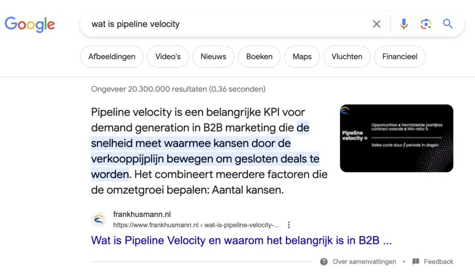Click the chat icon next to Feedback
Screen dimensions: 475x275
tap(417, 262)
